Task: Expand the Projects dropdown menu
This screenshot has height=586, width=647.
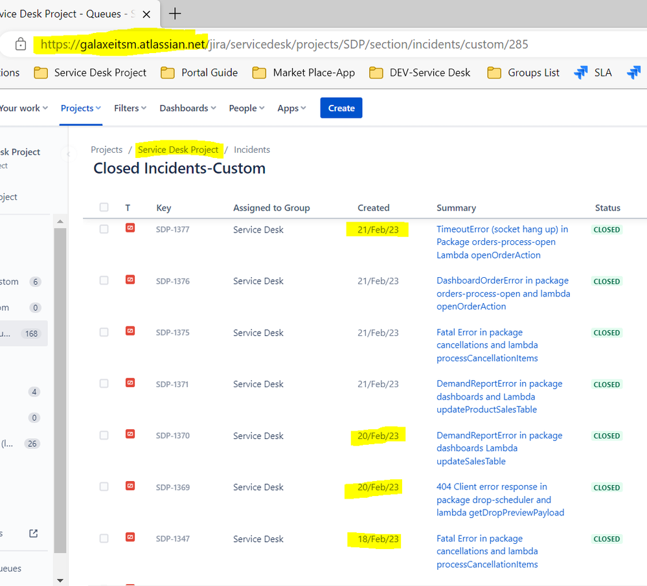Action: click(x=81, y=108)
